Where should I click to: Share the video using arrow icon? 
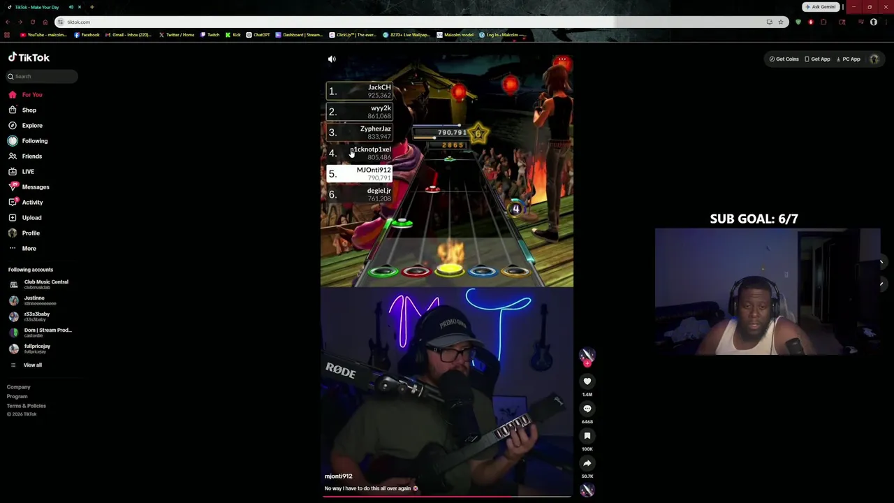coord(587,463)
